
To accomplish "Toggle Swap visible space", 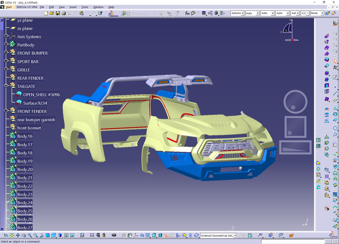I will tap(318, 146).
